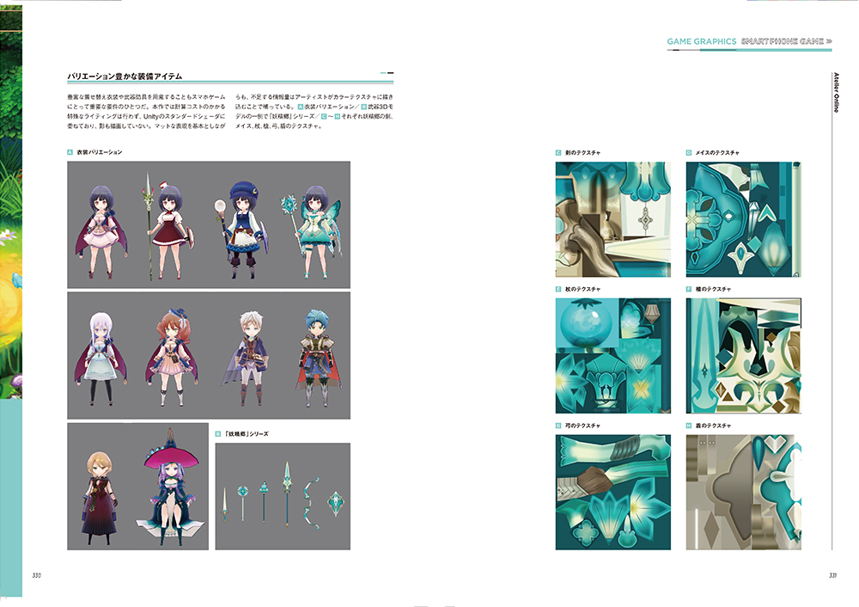Open the bow texture image (弓のテクスチャ)
Viewport: 859px width, 607px height.
pos(613,492)
